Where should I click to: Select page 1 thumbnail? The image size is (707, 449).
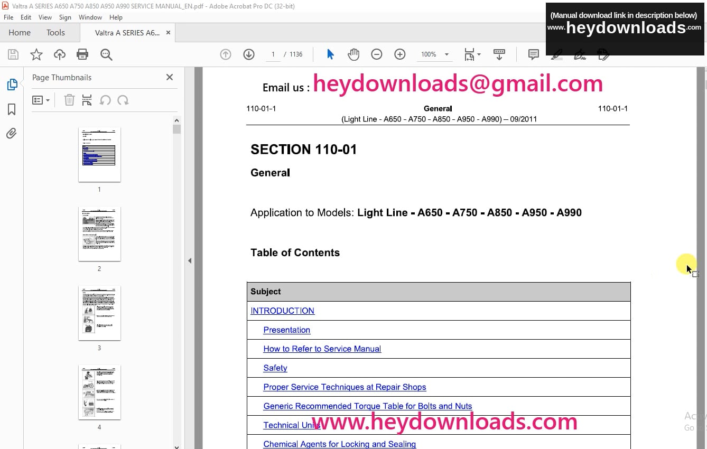click(99, 155)
